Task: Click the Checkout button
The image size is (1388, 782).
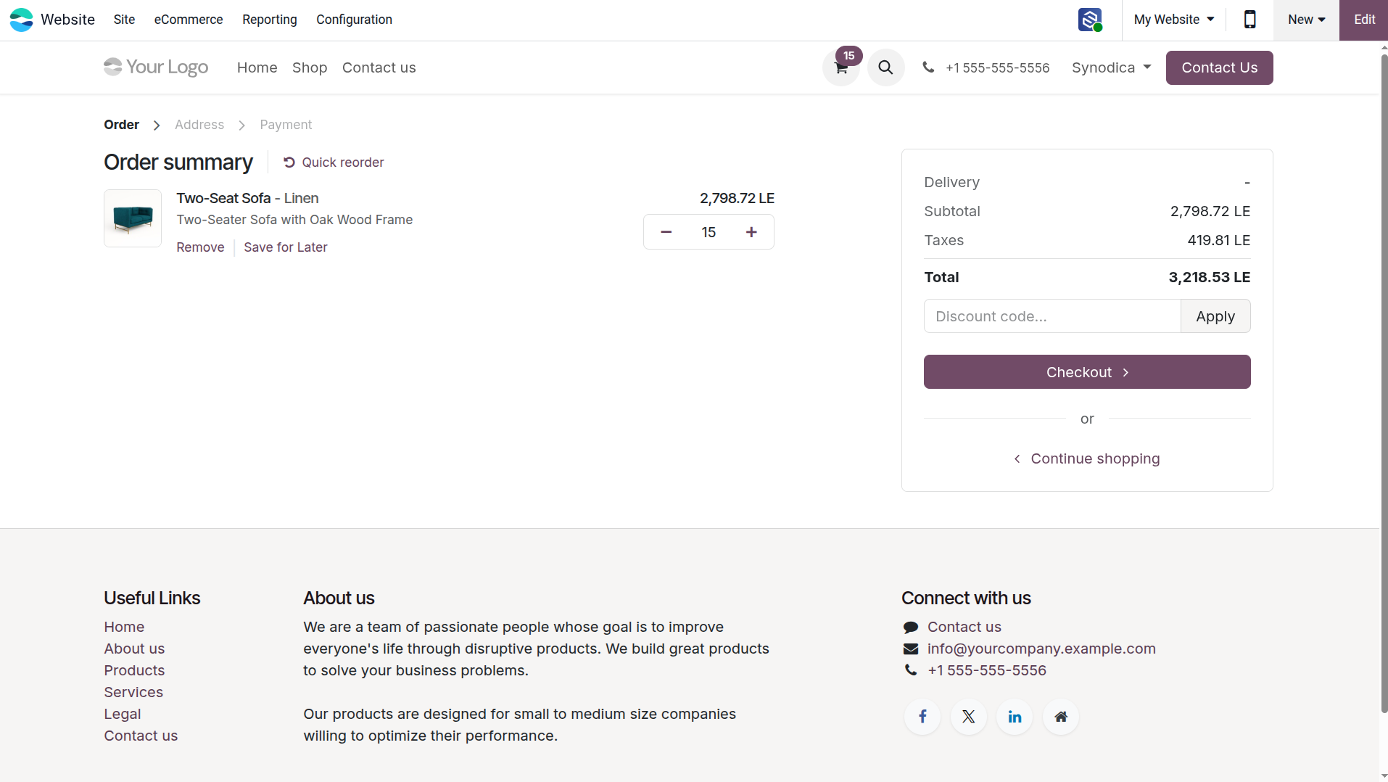Action: 1087,372
